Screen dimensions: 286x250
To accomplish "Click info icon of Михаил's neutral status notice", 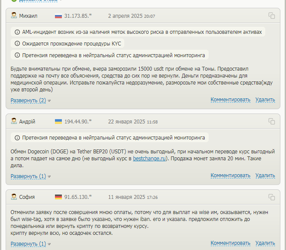I will coord(17,55).
